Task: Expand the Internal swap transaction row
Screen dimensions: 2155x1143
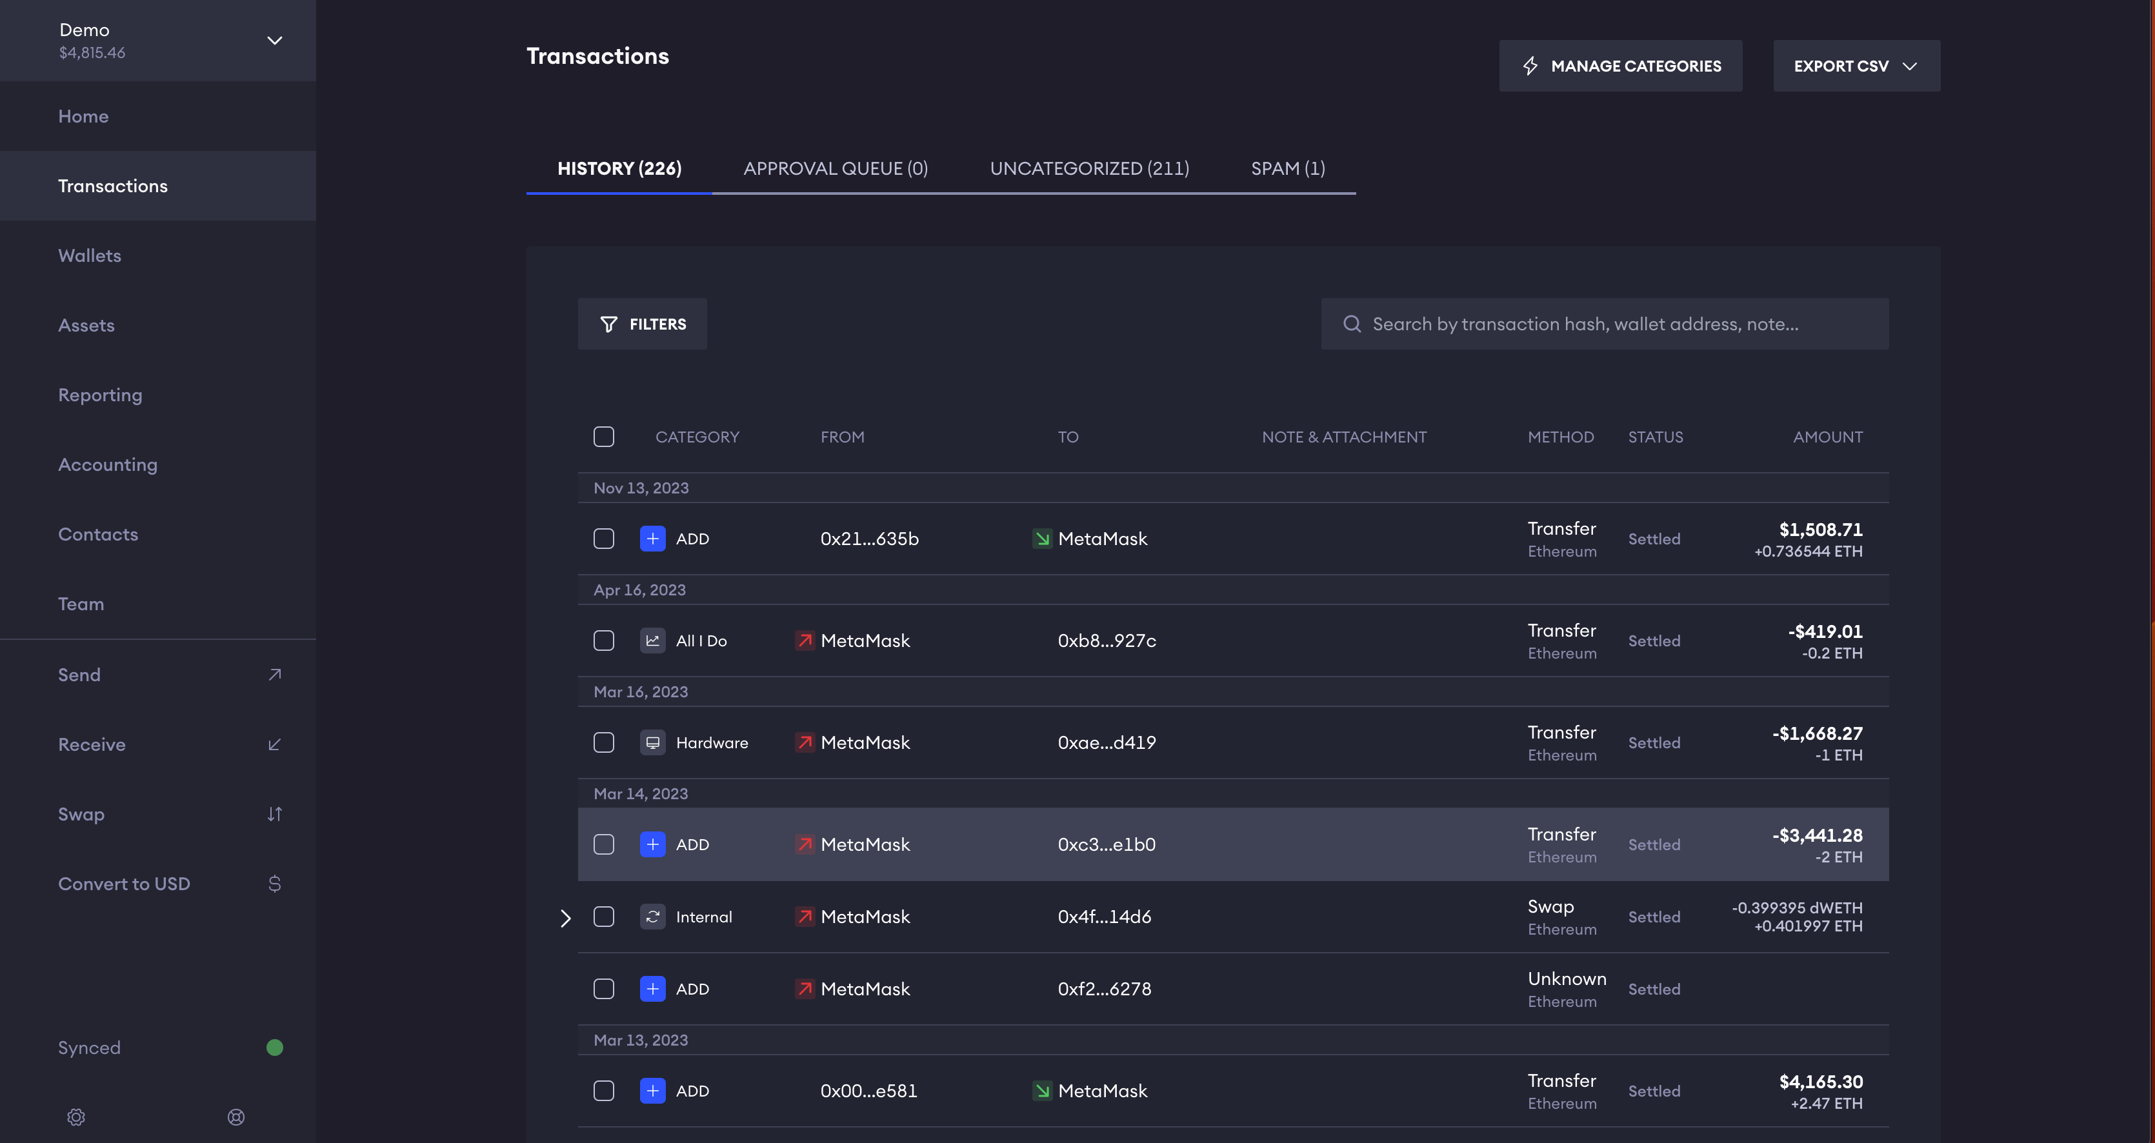Action: [565, 918]
